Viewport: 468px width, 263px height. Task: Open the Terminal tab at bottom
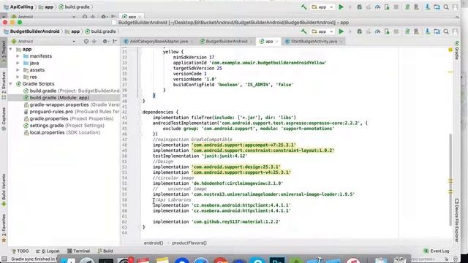coord(78,251)
